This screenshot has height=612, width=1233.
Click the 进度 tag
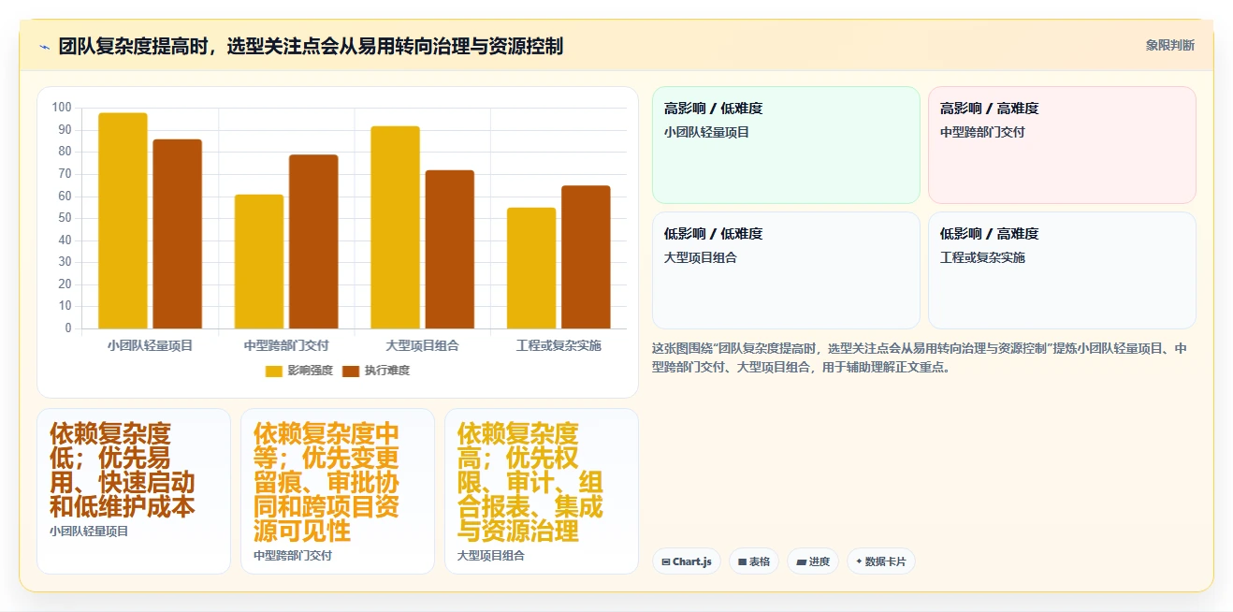(x=813, y=561)
